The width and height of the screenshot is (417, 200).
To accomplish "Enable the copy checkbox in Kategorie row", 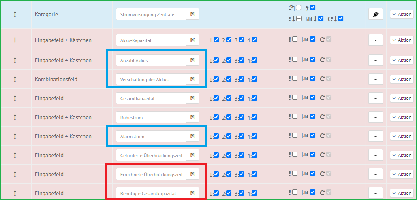I will (x=299, y=7).
